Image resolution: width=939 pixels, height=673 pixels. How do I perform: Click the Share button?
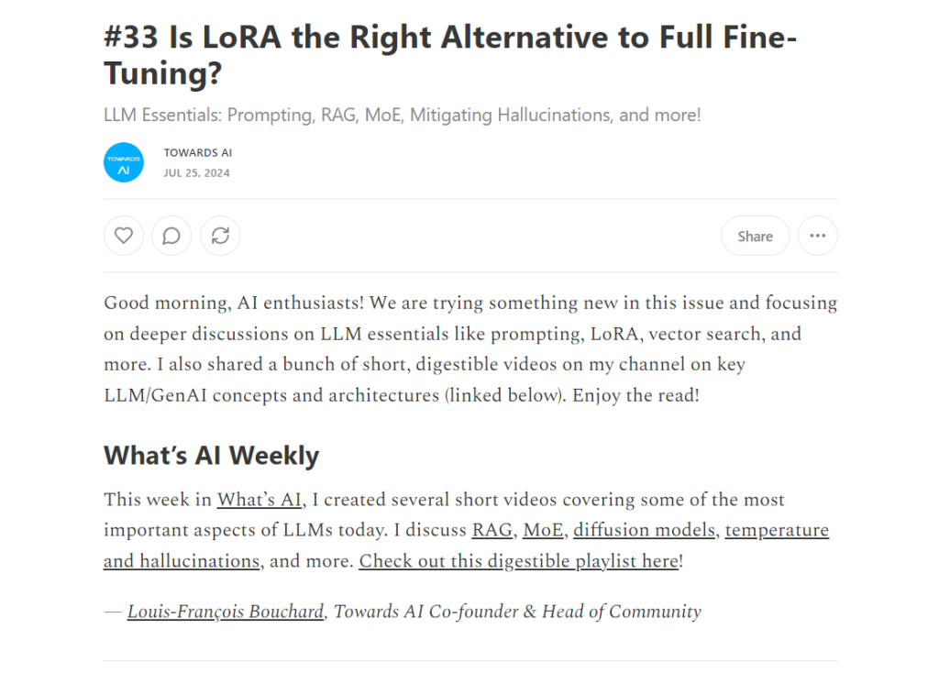[755, 236]
